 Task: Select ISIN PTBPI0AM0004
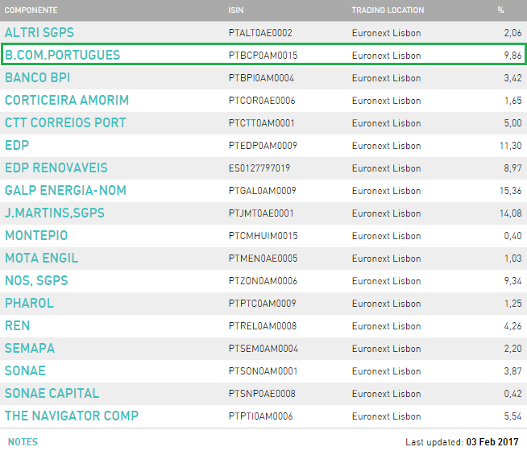click(261, 78)
